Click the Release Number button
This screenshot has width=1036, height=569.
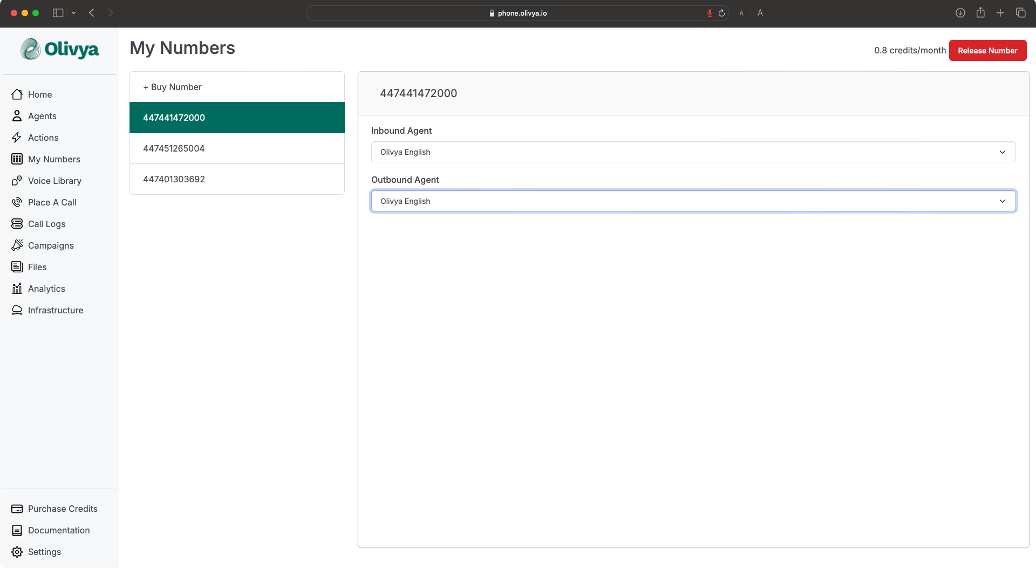pos(987,51)
